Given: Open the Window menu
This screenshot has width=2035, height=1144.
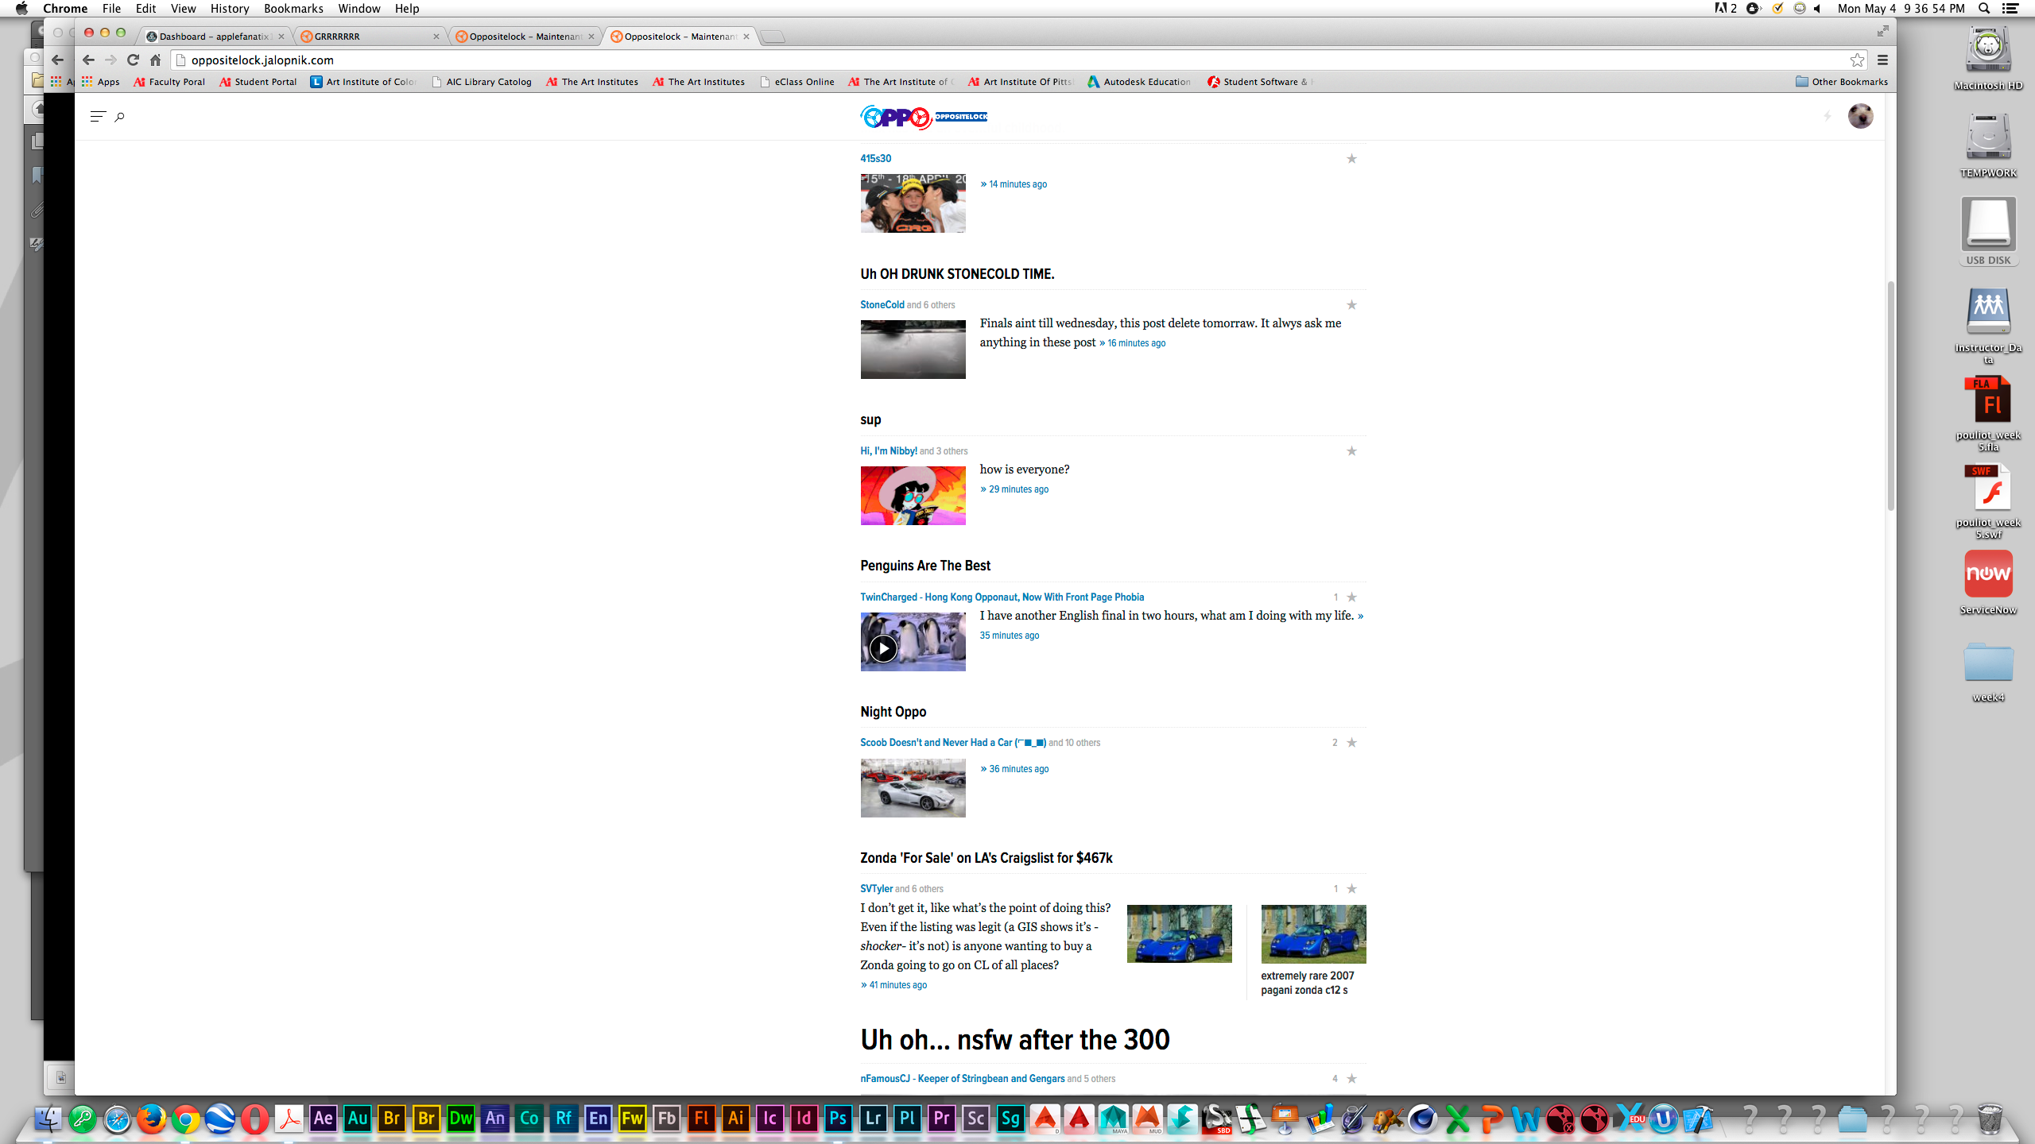Looking at the screenshot, I should (359, 9).
